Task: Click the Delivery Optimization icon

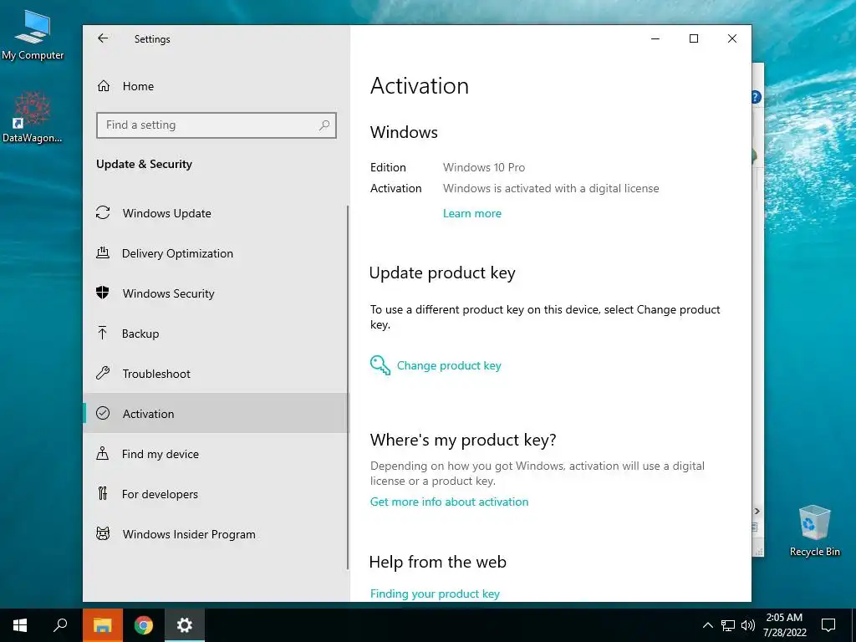Action: (103, 252)
